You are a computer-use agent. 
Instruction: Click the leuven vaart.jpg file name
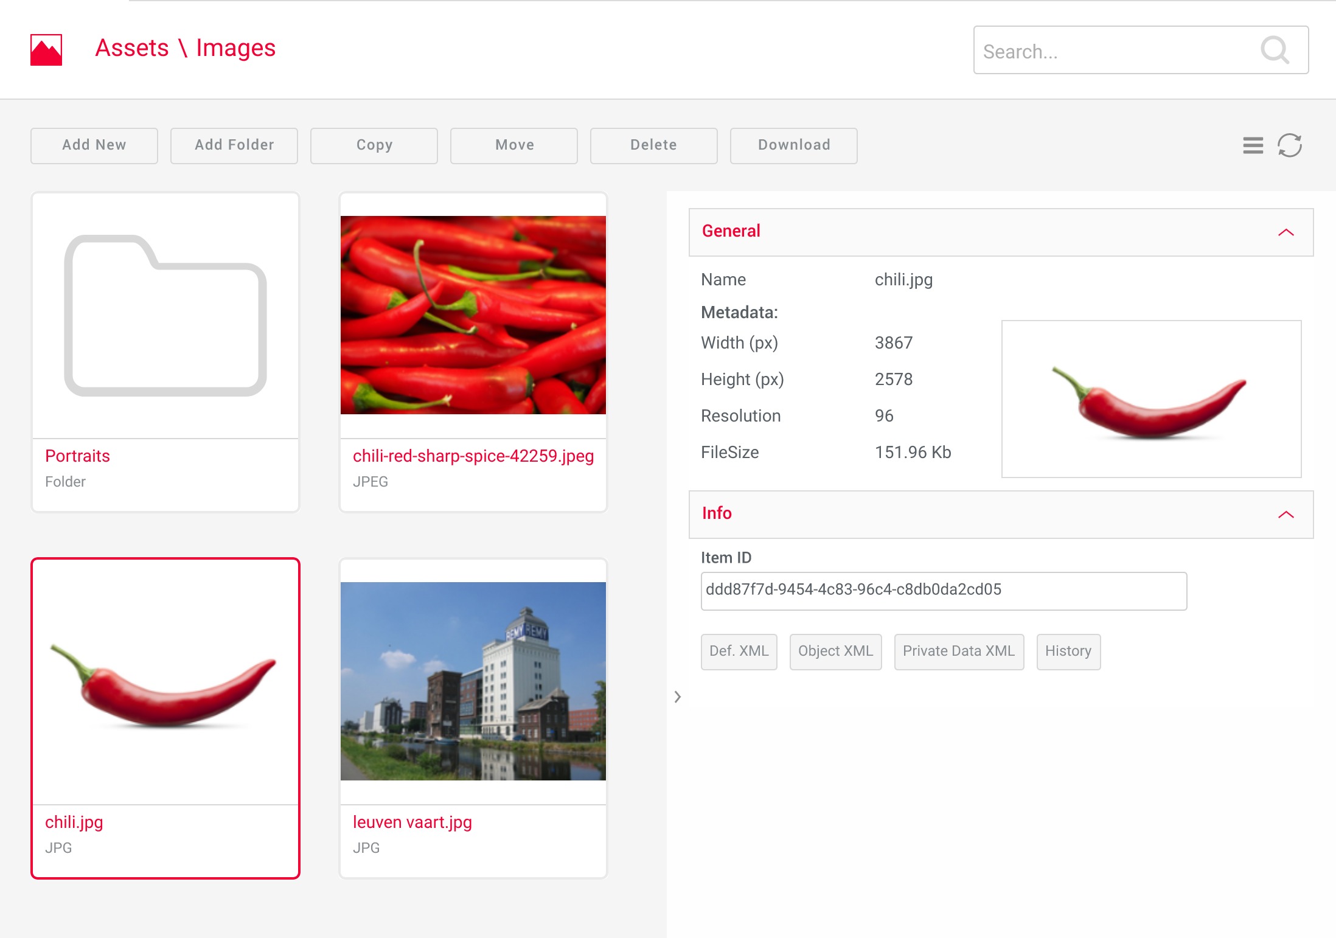pyautogui.click(x=412, y=822)
